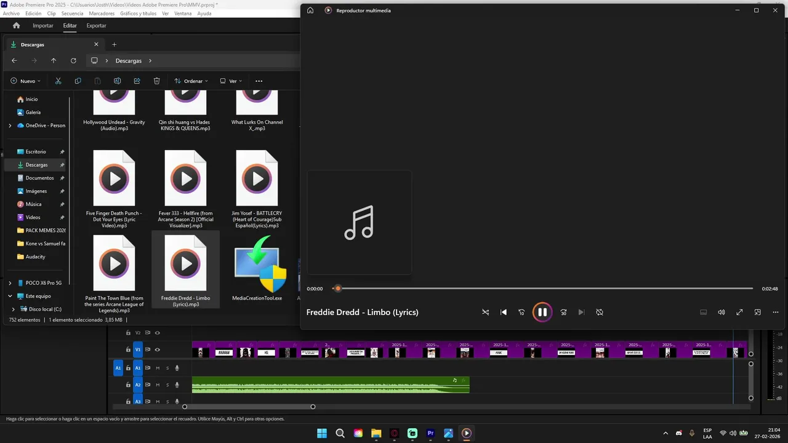The height and width of the screenshot is (443, 788).
Task: Refresh the Descargas folder
Action: 73,60
